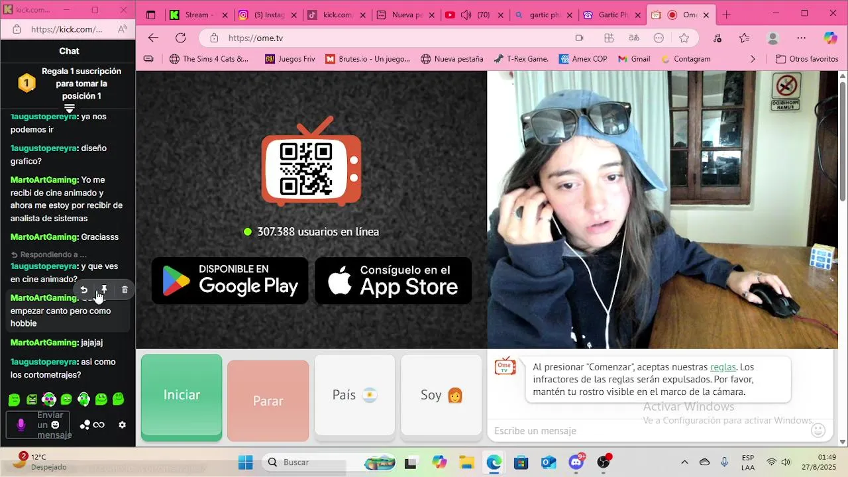Open Edge settings and more menu
848x477 pixels.
click(x=802, y=38)
